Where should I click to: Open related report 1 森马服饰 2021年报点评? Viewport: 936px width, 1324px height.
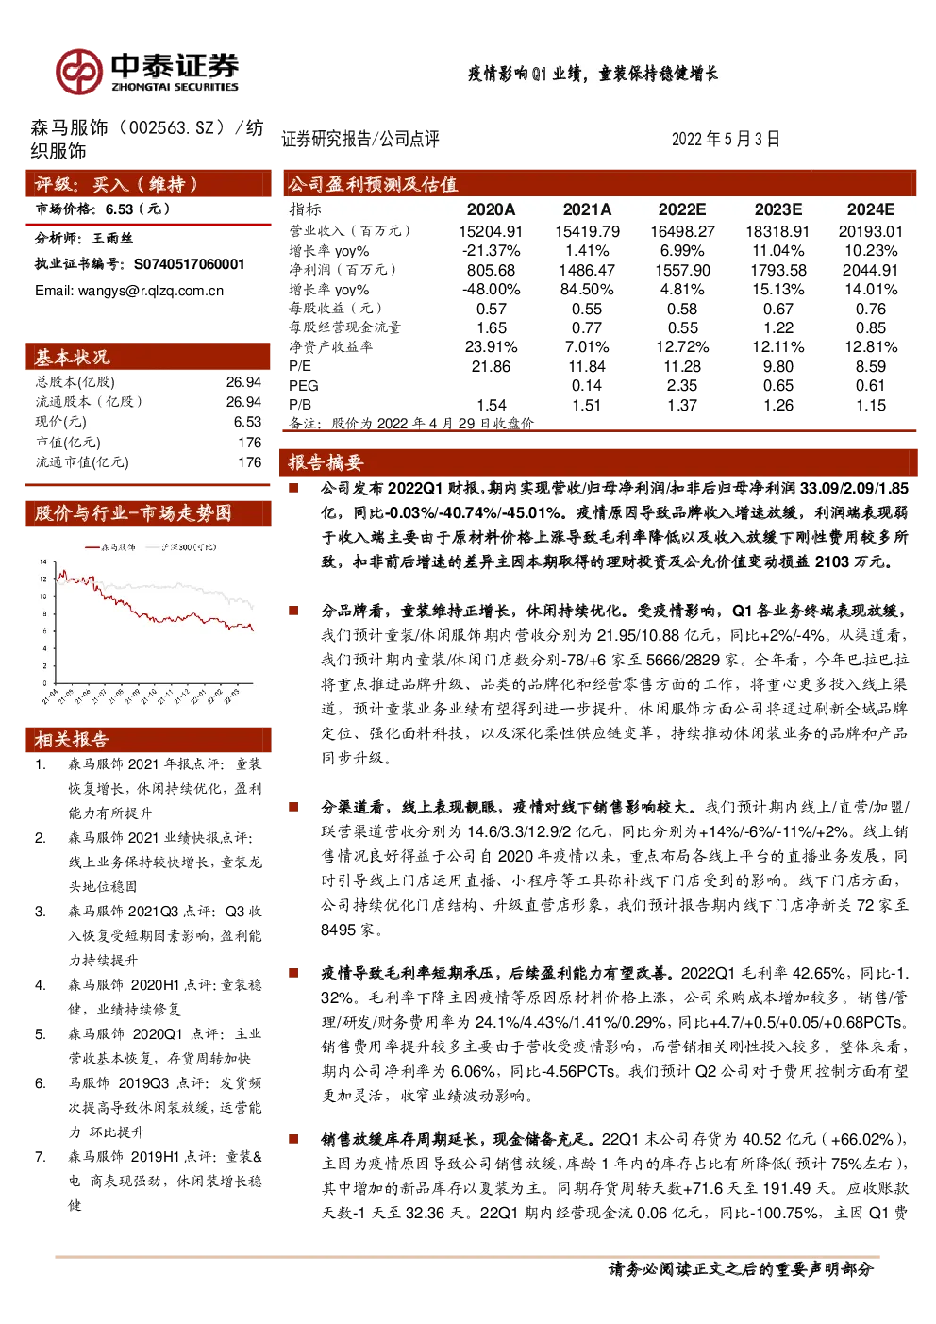point(164,788)
